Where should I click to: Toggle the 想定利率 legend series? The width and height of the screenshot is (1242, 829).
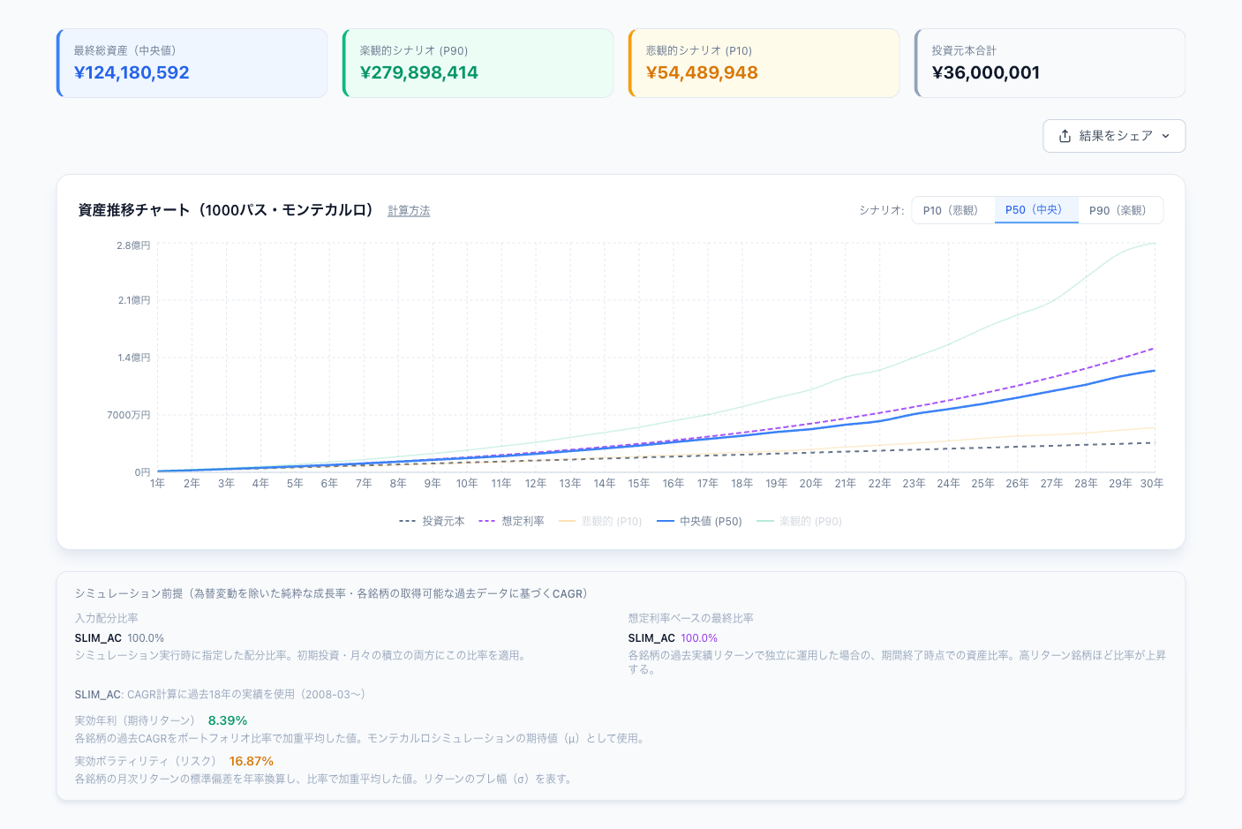point(511,522)
